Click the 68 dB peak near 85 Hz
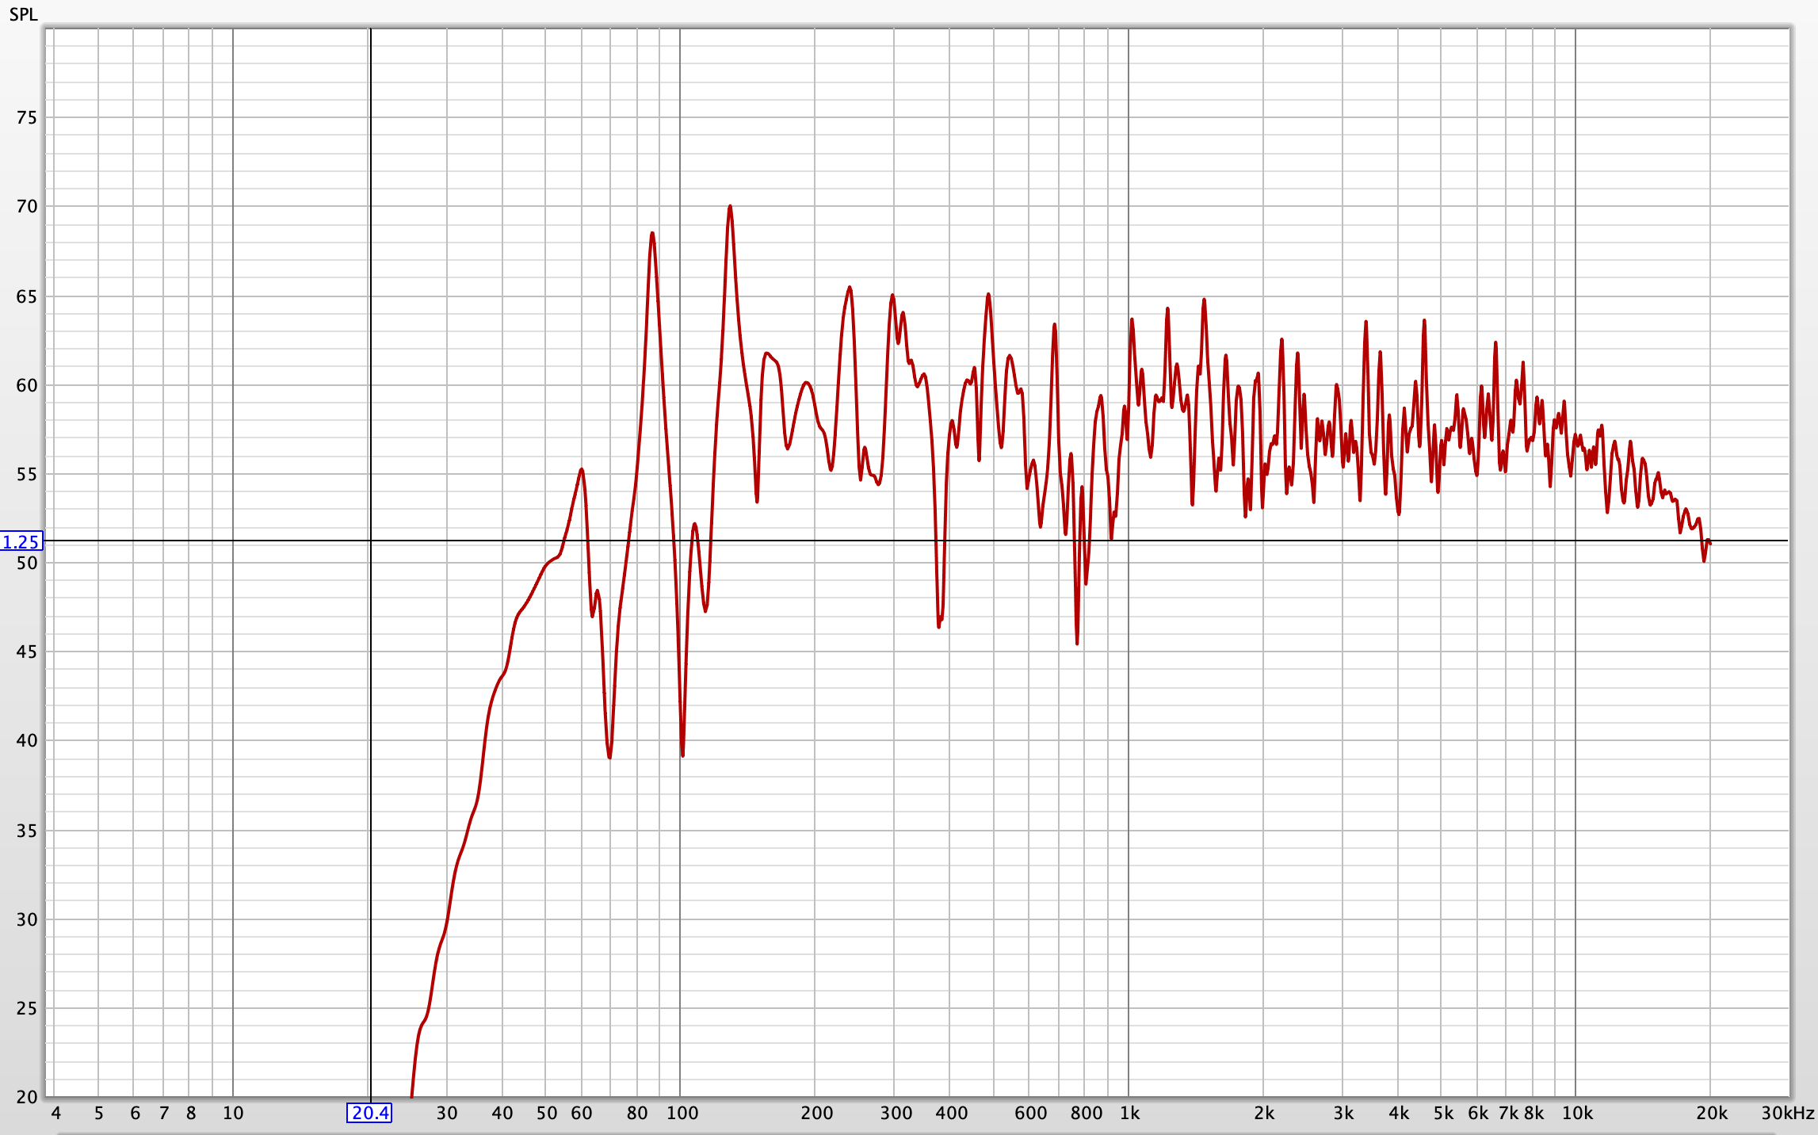1818x1135 pixels. [x=652, y=234]
